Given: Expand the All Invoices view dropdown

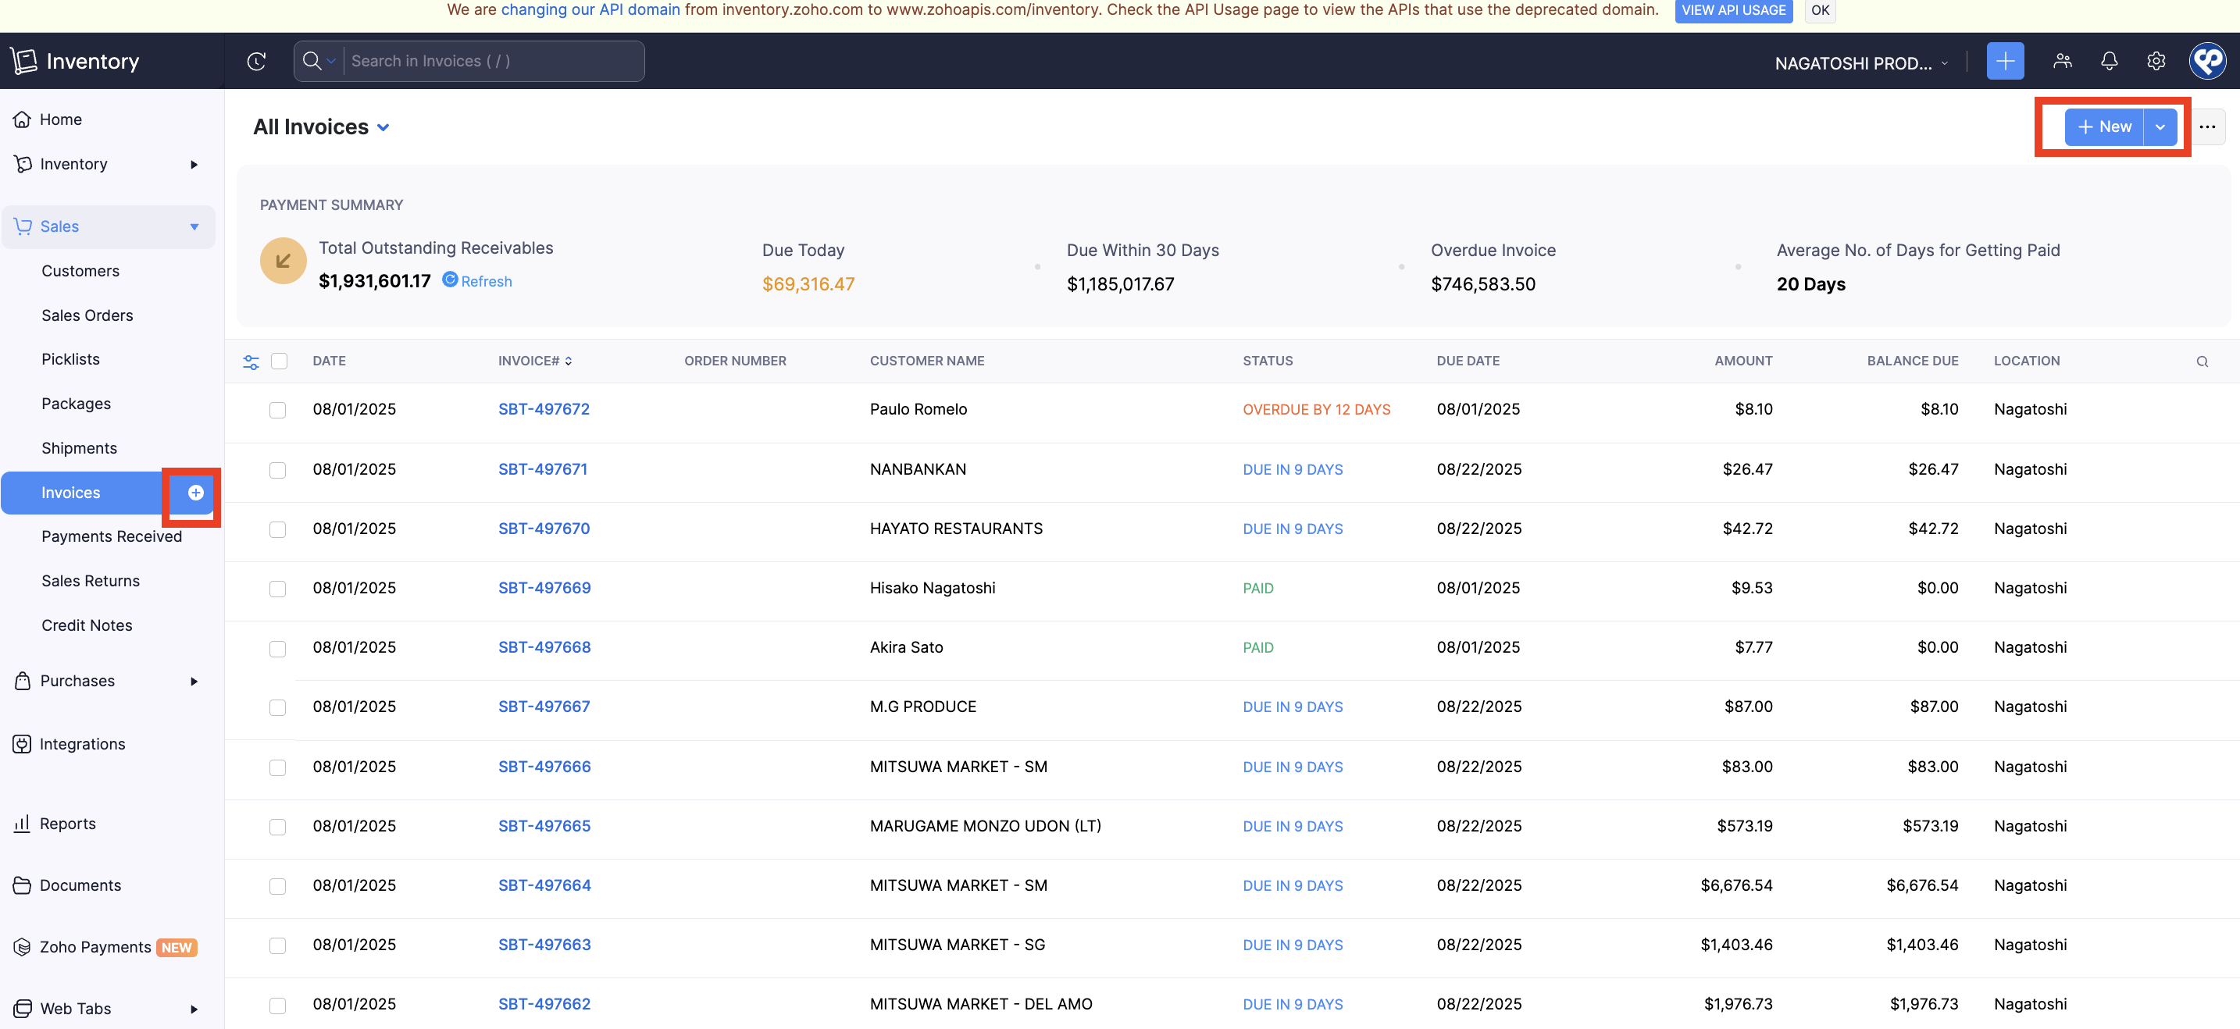Looking at the screenshot, I should coord(383,128).
